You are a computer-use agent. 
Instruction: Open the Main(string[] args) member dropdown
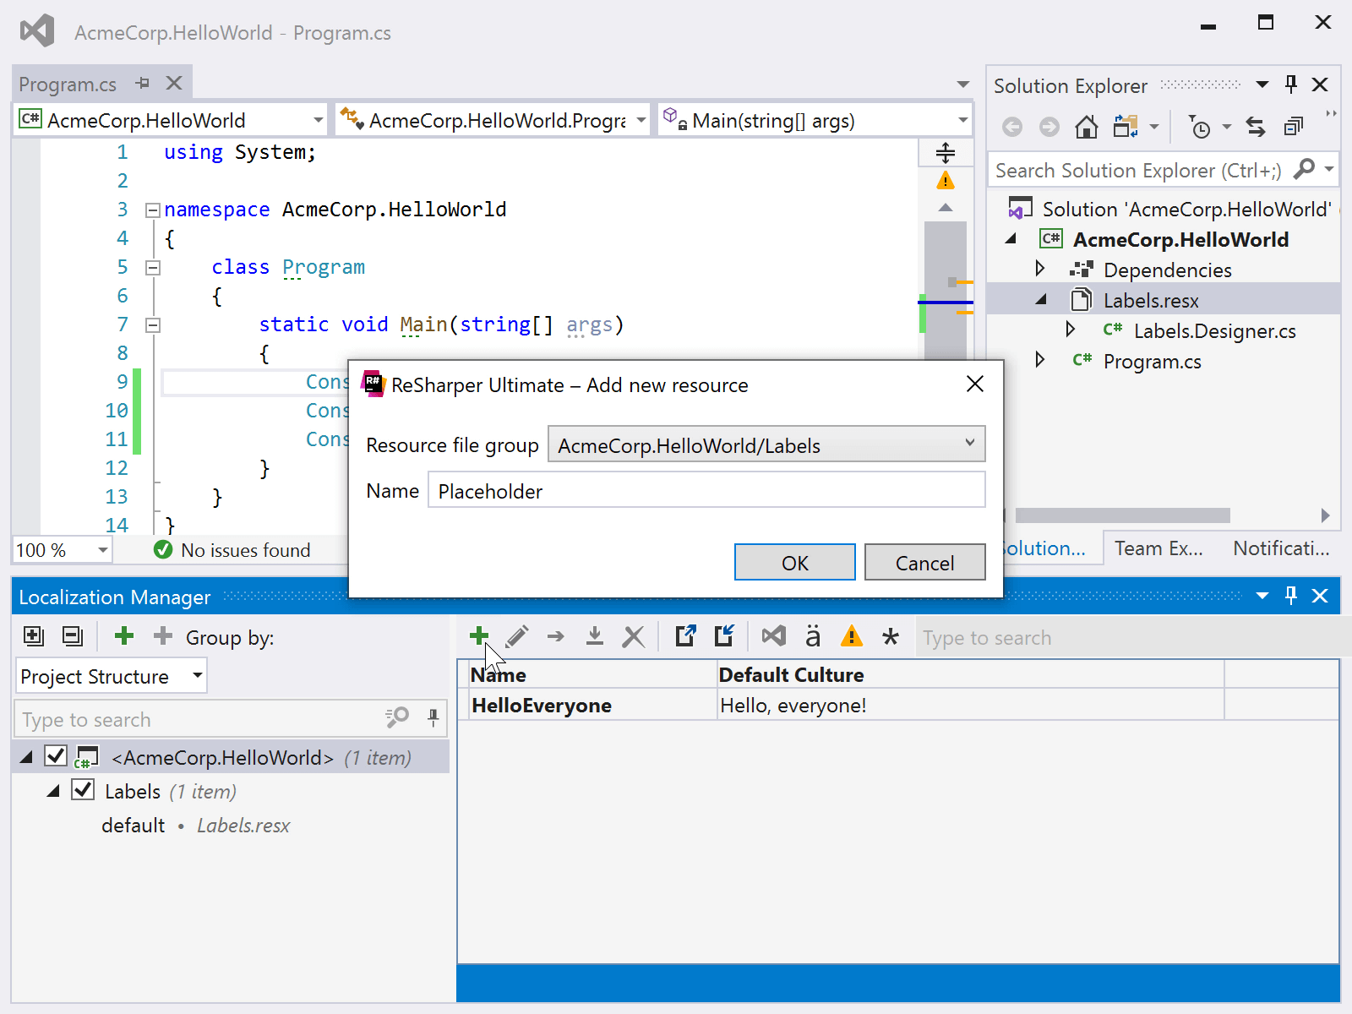(815, 120)
